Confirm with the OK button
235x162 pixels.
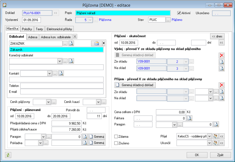coord(197,155)
